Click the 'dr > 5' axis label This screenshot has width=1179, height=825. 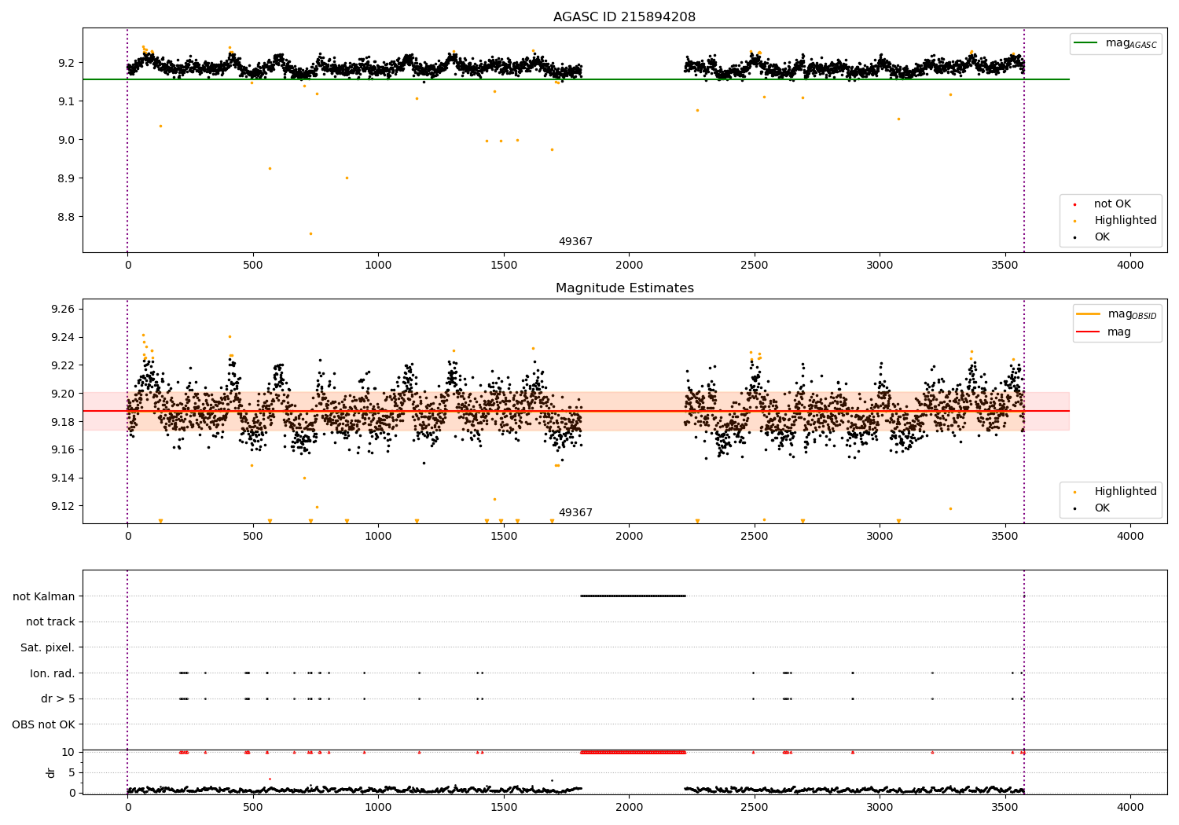[x=58, y=698]
